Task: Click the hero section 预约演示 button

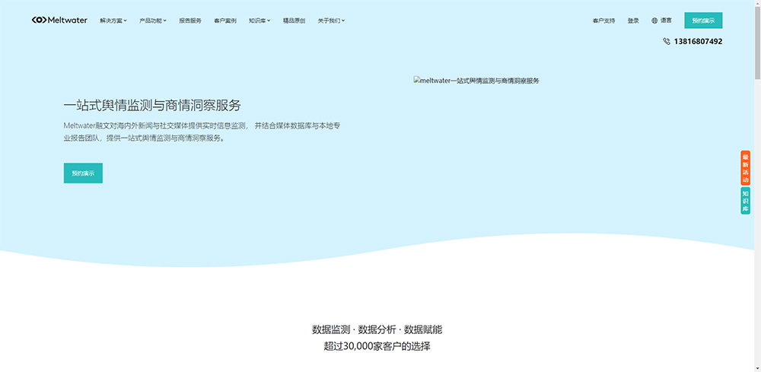Action: 83,173
